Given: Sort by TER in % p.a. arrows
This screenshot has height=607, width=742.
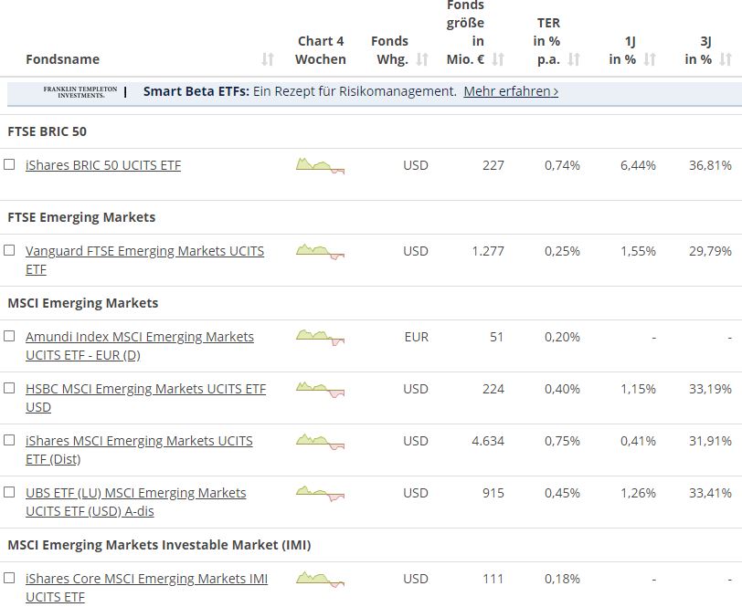Looking at the screenshot, I should [x=574, y=59].
